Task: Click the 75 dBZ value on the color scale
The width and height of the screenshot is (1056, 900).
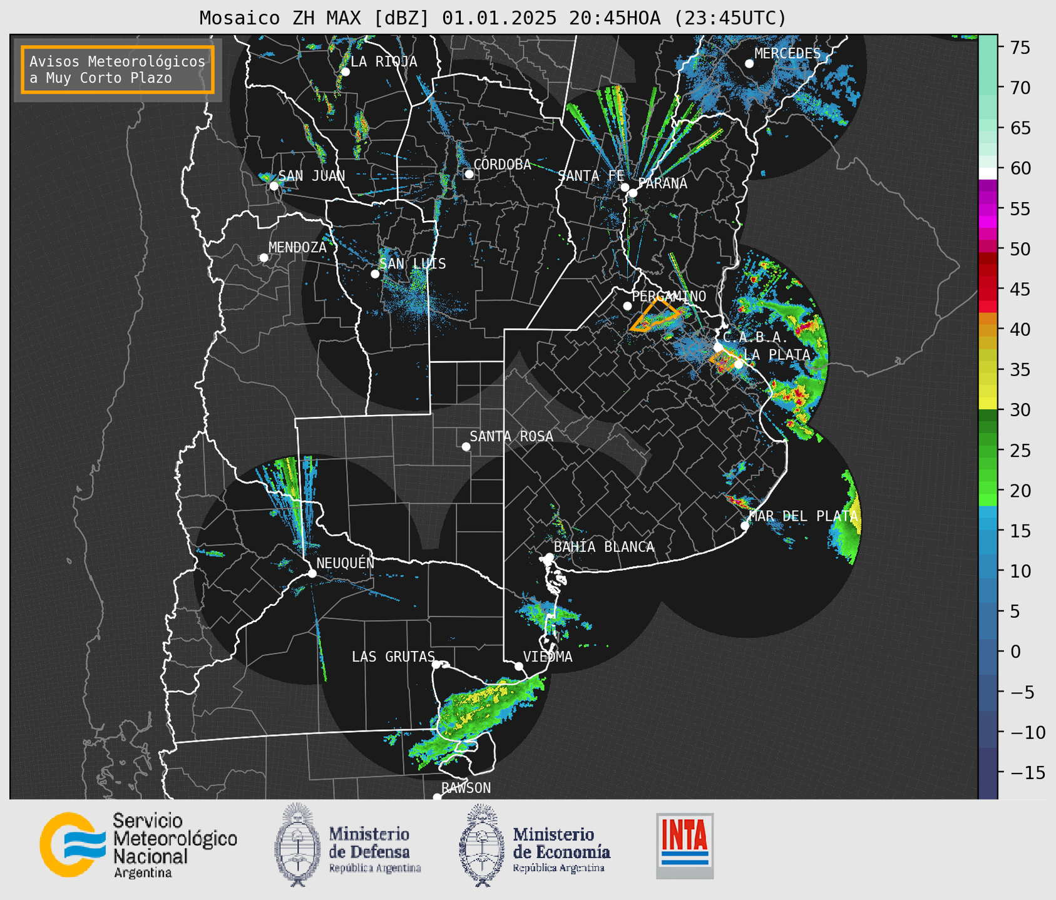Action: [x=1020, y=48]
